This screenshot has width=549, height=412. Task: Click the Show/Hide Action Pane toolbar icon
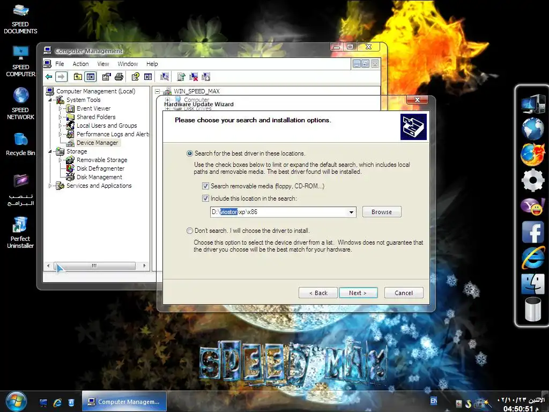148,76
